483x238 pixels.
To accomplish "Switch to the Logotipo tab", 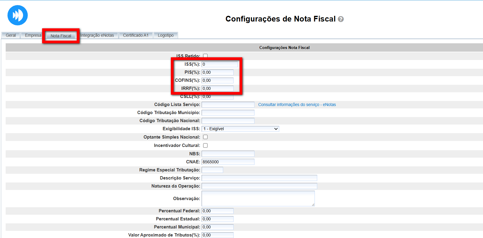I will click(165, 35).
